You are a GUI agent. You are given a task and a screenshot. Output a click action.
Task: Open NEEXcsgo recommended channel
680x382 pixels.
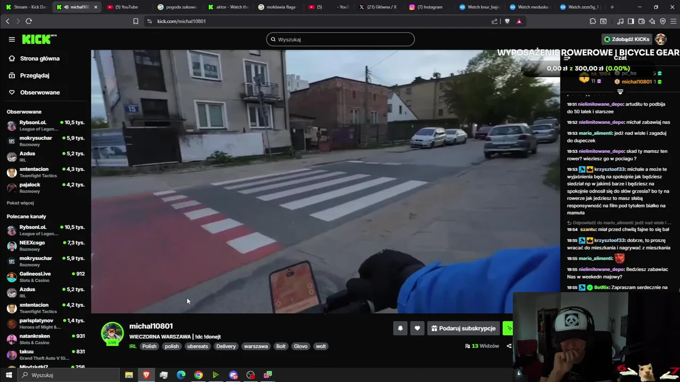[x=45, y=246]
